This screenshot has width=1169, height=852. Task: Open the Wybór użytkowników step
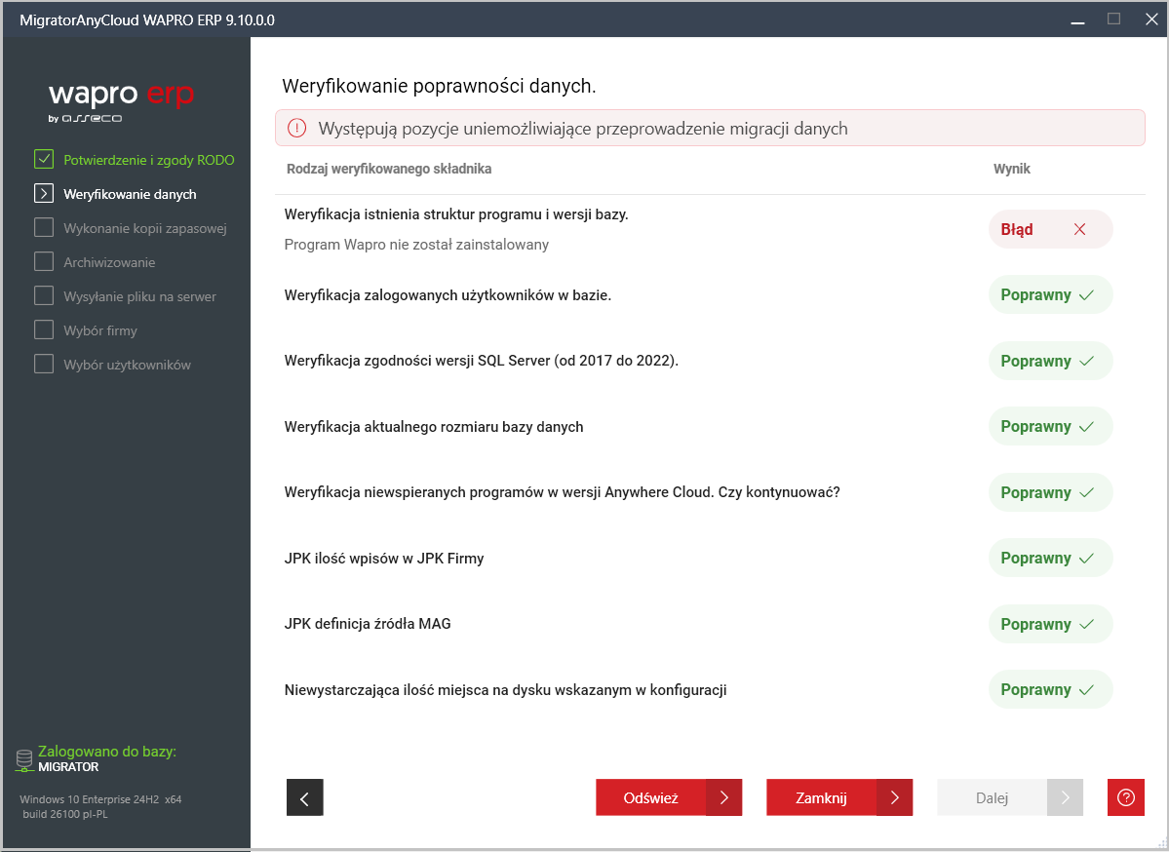(x=127, y=365)
